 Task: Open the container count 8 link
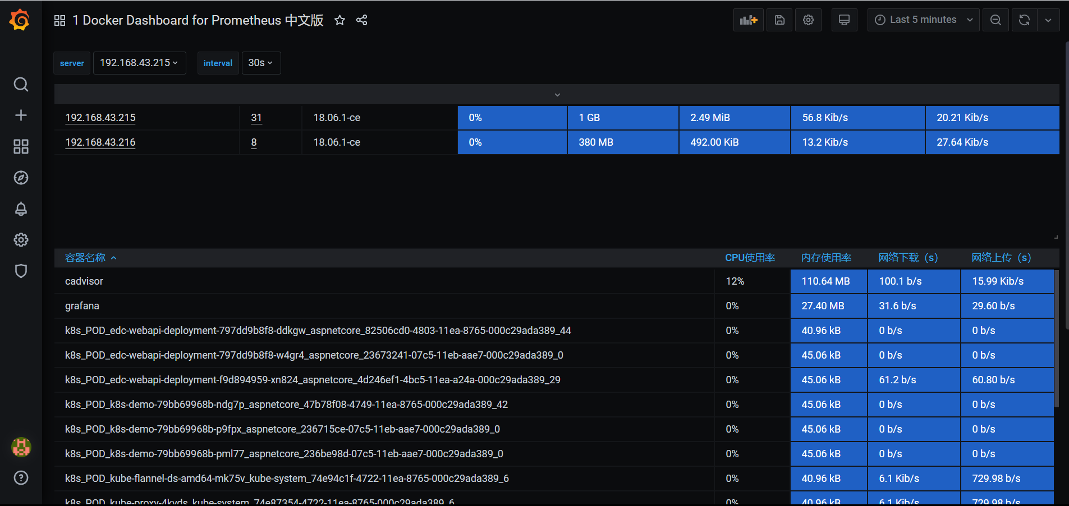[x=254, y=142]
